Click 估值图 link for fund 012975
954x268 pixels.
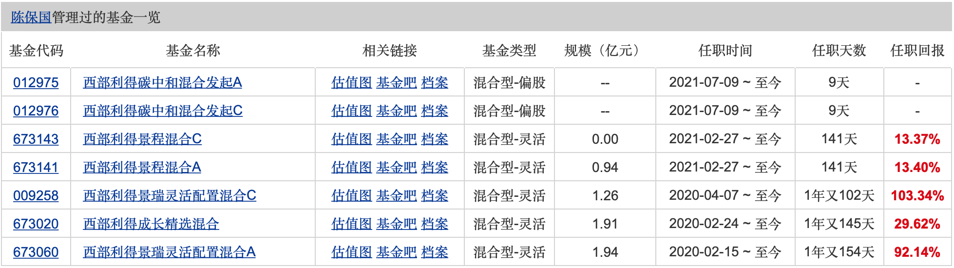pyautogui.click(x=352, y=82)
